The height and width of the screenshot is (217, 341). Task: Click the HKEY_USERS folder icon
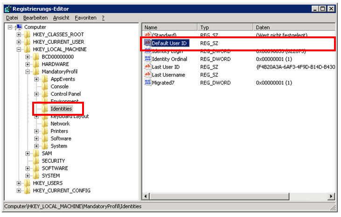coord(28,183)
